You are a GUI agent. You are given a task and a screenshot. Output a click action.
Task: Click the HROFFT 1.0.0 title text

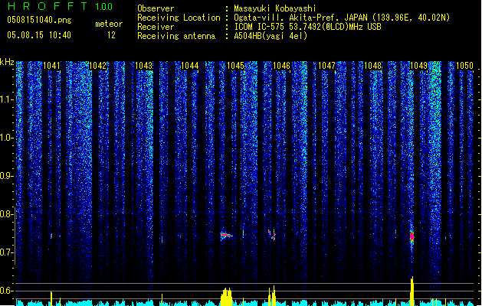61,6
